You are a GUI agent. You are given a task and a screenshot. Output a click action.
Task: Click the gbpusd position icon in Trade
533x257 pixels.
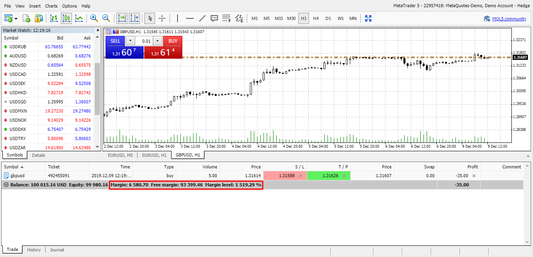coord(6,176)
